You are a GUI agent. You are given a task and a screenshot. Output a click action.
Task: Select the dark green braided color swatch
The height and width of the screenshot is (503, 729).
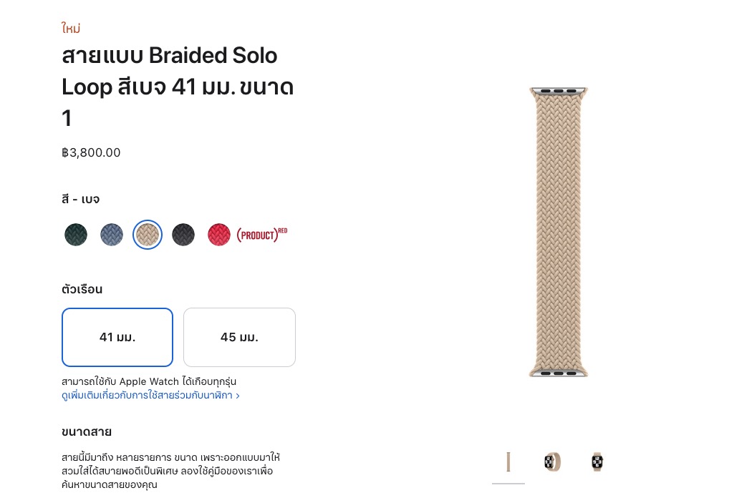76,235
